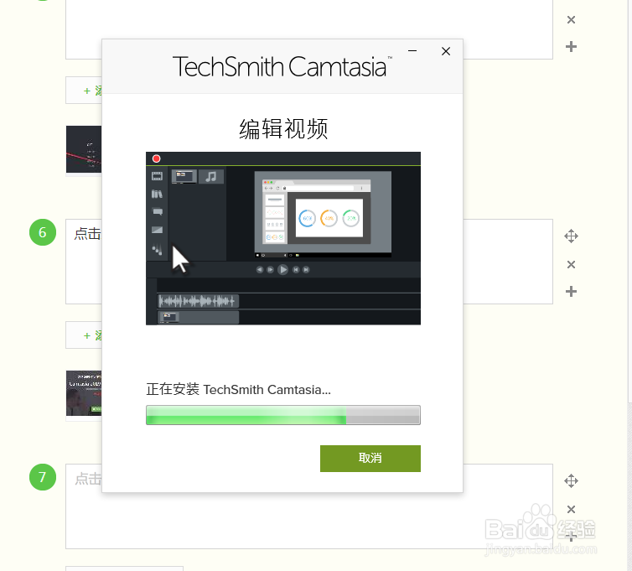
Task: Close the TechSmith Camtasia installer window
Action: (x=446, y=51)
